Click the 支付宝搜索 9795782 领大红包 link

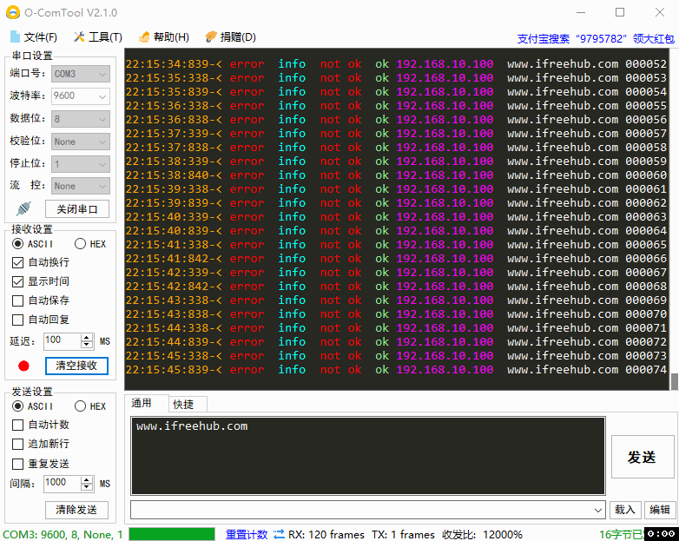(596, 39)
